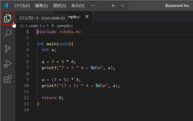This screenshot has width=193, height=121.
Task: Click the Buzzword Inc. command center box
Action: tap(161, 6)
